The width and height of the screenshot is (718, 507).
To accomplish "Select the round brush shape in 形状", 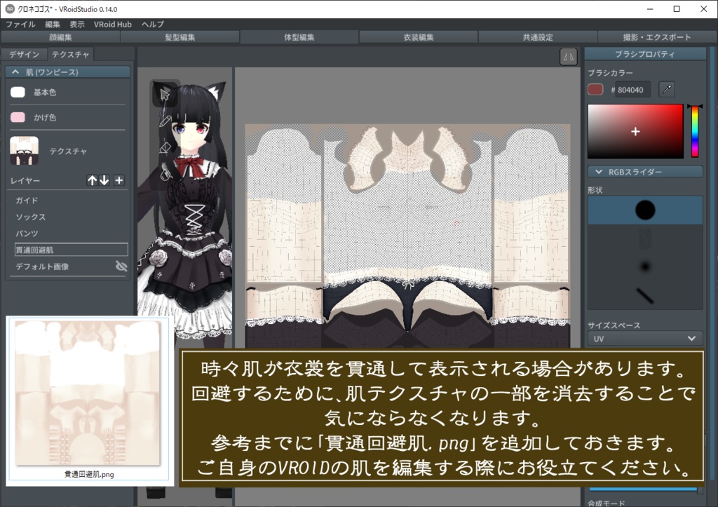I will point(644,209).
